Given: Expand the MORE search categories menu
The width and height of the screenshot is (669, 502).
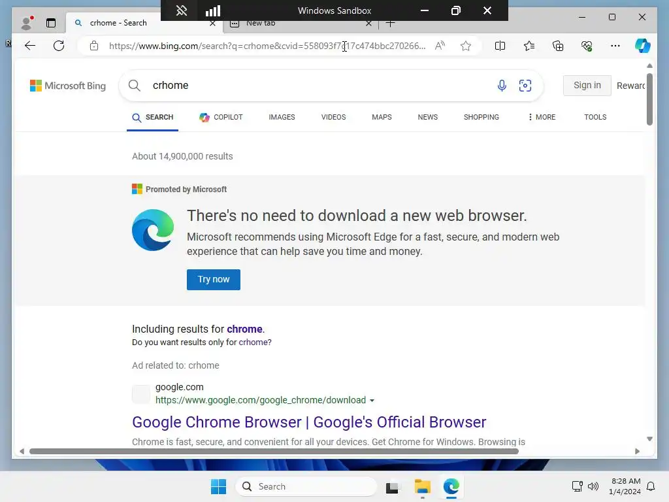Looking at the screenshot, I should (x=542, y=117).
